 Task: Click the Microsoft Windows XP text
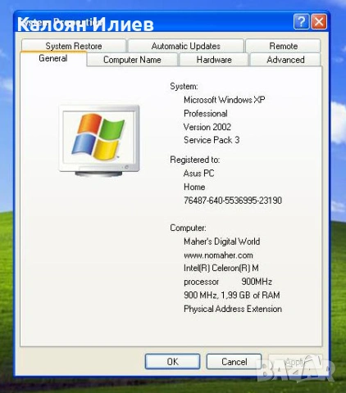[225, 100]
